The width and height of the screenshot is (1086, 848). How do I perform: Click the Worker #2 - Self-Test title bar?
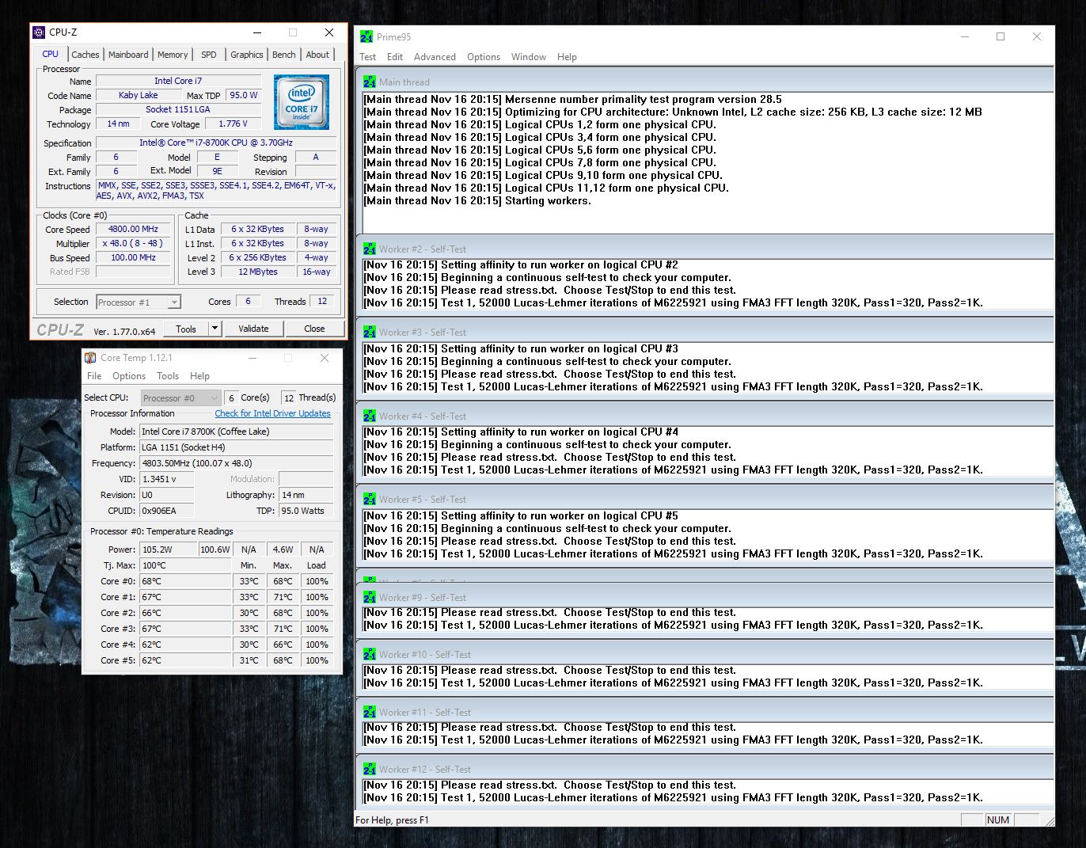pos(704,249)
